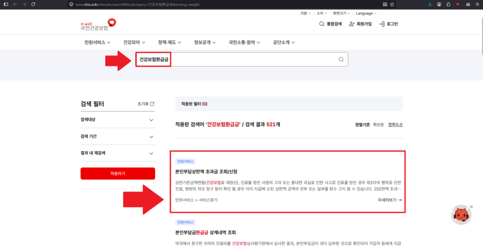Click the reader/install icon beside the star
The width and height of the screenshot is (483, 247).
coord(385,4)
